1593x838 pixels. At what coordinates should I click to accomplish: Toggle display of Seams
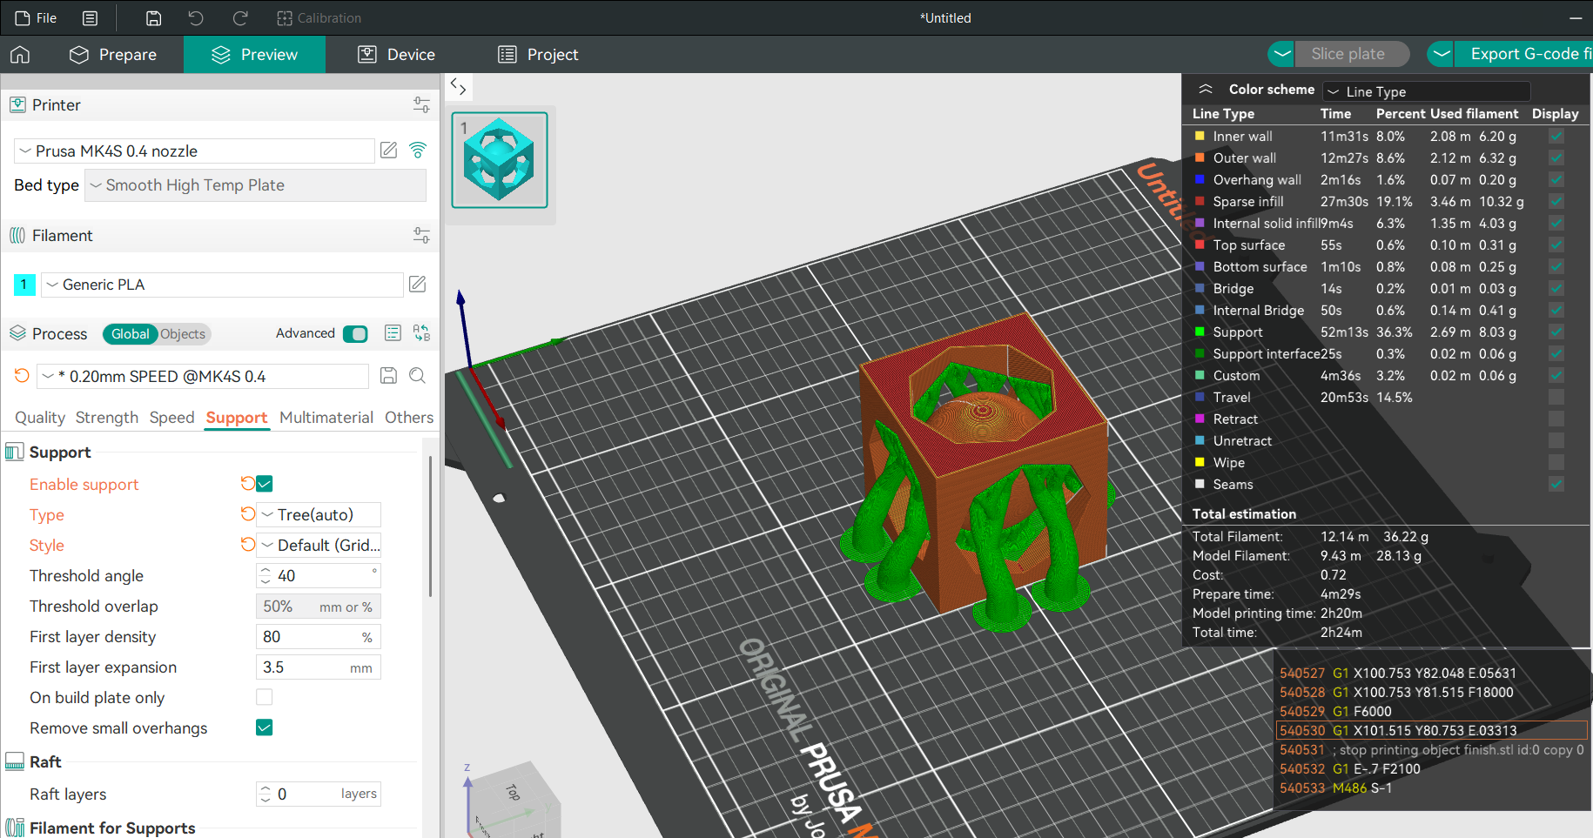pos(1556,485)
